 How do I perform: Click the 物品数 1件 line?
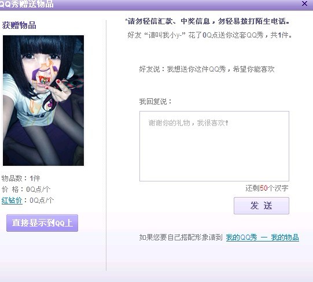click(x=21, y=179)
